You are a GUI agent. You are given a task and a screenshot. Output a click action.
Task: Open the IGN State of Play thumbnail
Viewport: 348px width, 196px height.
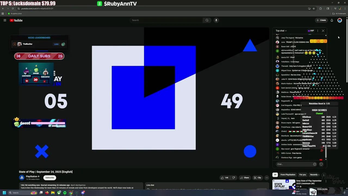[x=284, y=184]
